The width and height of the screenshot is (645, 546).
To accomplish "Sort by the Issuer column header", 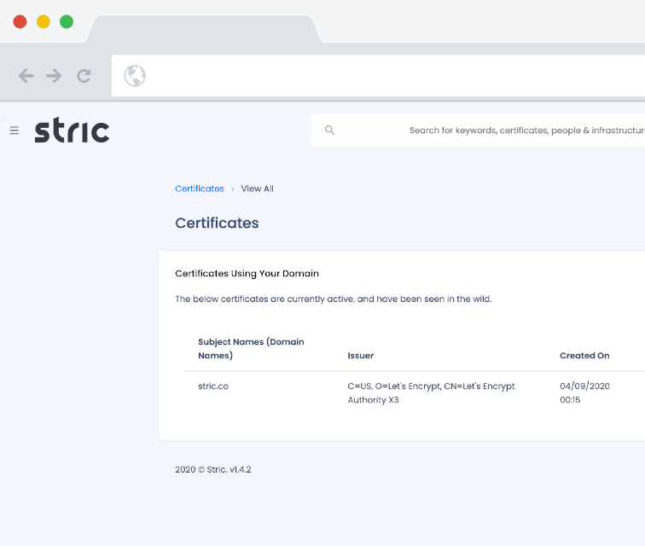I will click(360, 355).
